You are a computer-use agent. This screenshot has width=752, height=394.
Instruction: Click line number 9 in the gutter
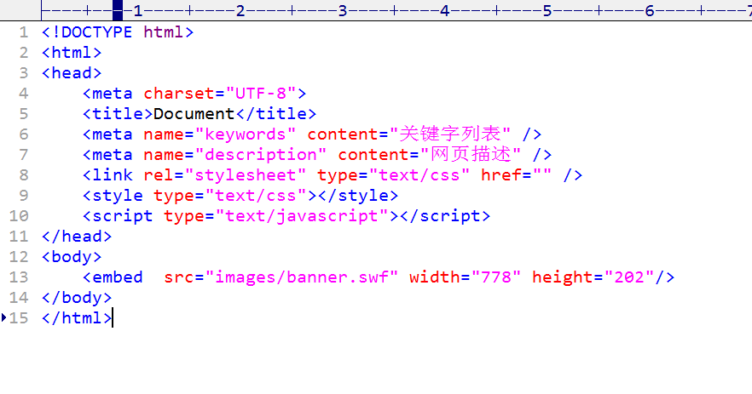24,196
